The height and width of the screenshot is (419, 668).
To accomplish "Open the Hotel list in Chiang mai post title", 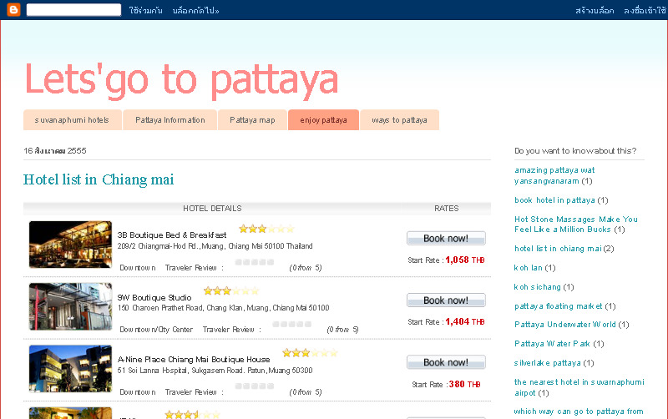I will coord(99,179).
